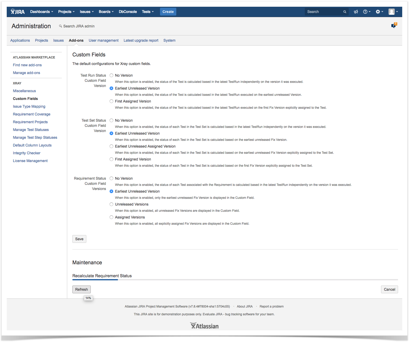The height and width of the screenshot is (343, 411).
Task: Open License Management sidebar link
Action: tap(30, 161)
